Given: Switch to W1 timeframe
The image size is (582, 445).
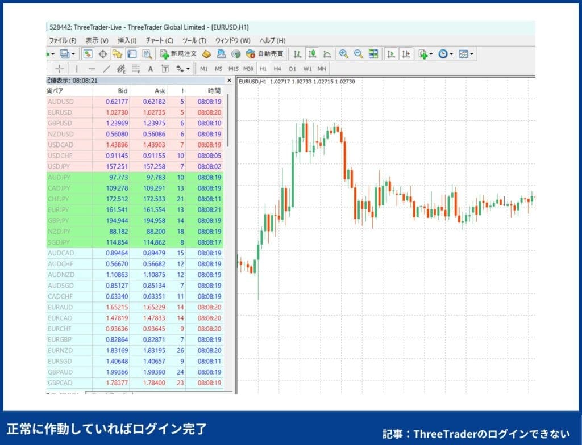Looking at the screenshot, I should point(307,69).
